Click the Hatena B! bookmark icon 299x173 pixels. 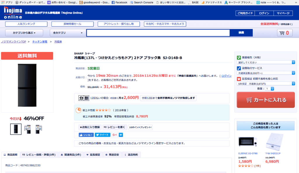pos(121,135)
